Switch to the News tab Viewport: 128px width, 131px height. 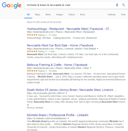point(48,14)
